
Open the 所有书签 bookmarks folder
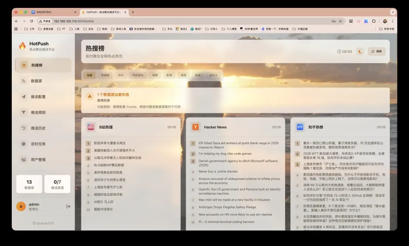click(386, 29)
